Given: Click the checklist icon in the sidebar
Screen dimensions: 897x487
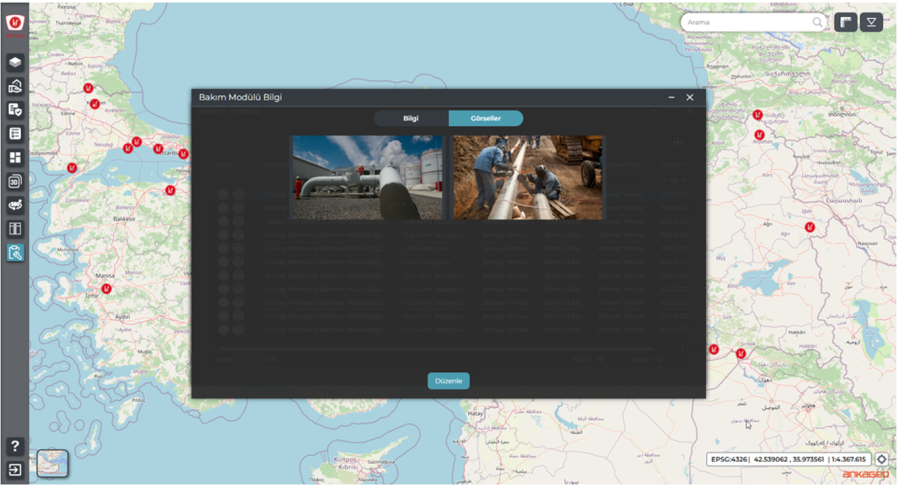Looking at the screenshot, I should point(15,134).
